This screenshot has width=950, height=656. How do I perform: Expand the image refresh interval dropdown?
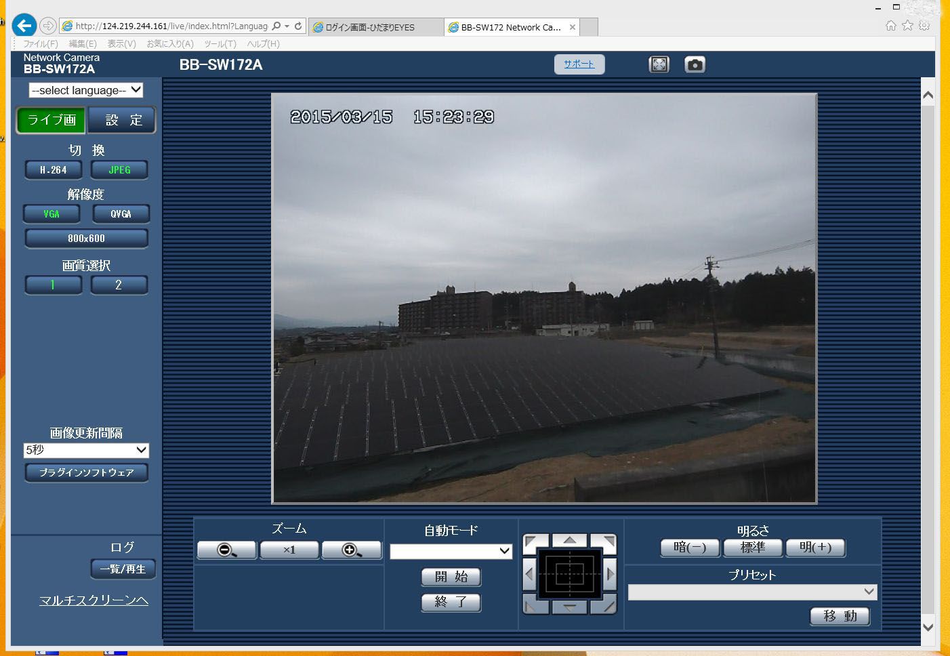tap(86, 450)
